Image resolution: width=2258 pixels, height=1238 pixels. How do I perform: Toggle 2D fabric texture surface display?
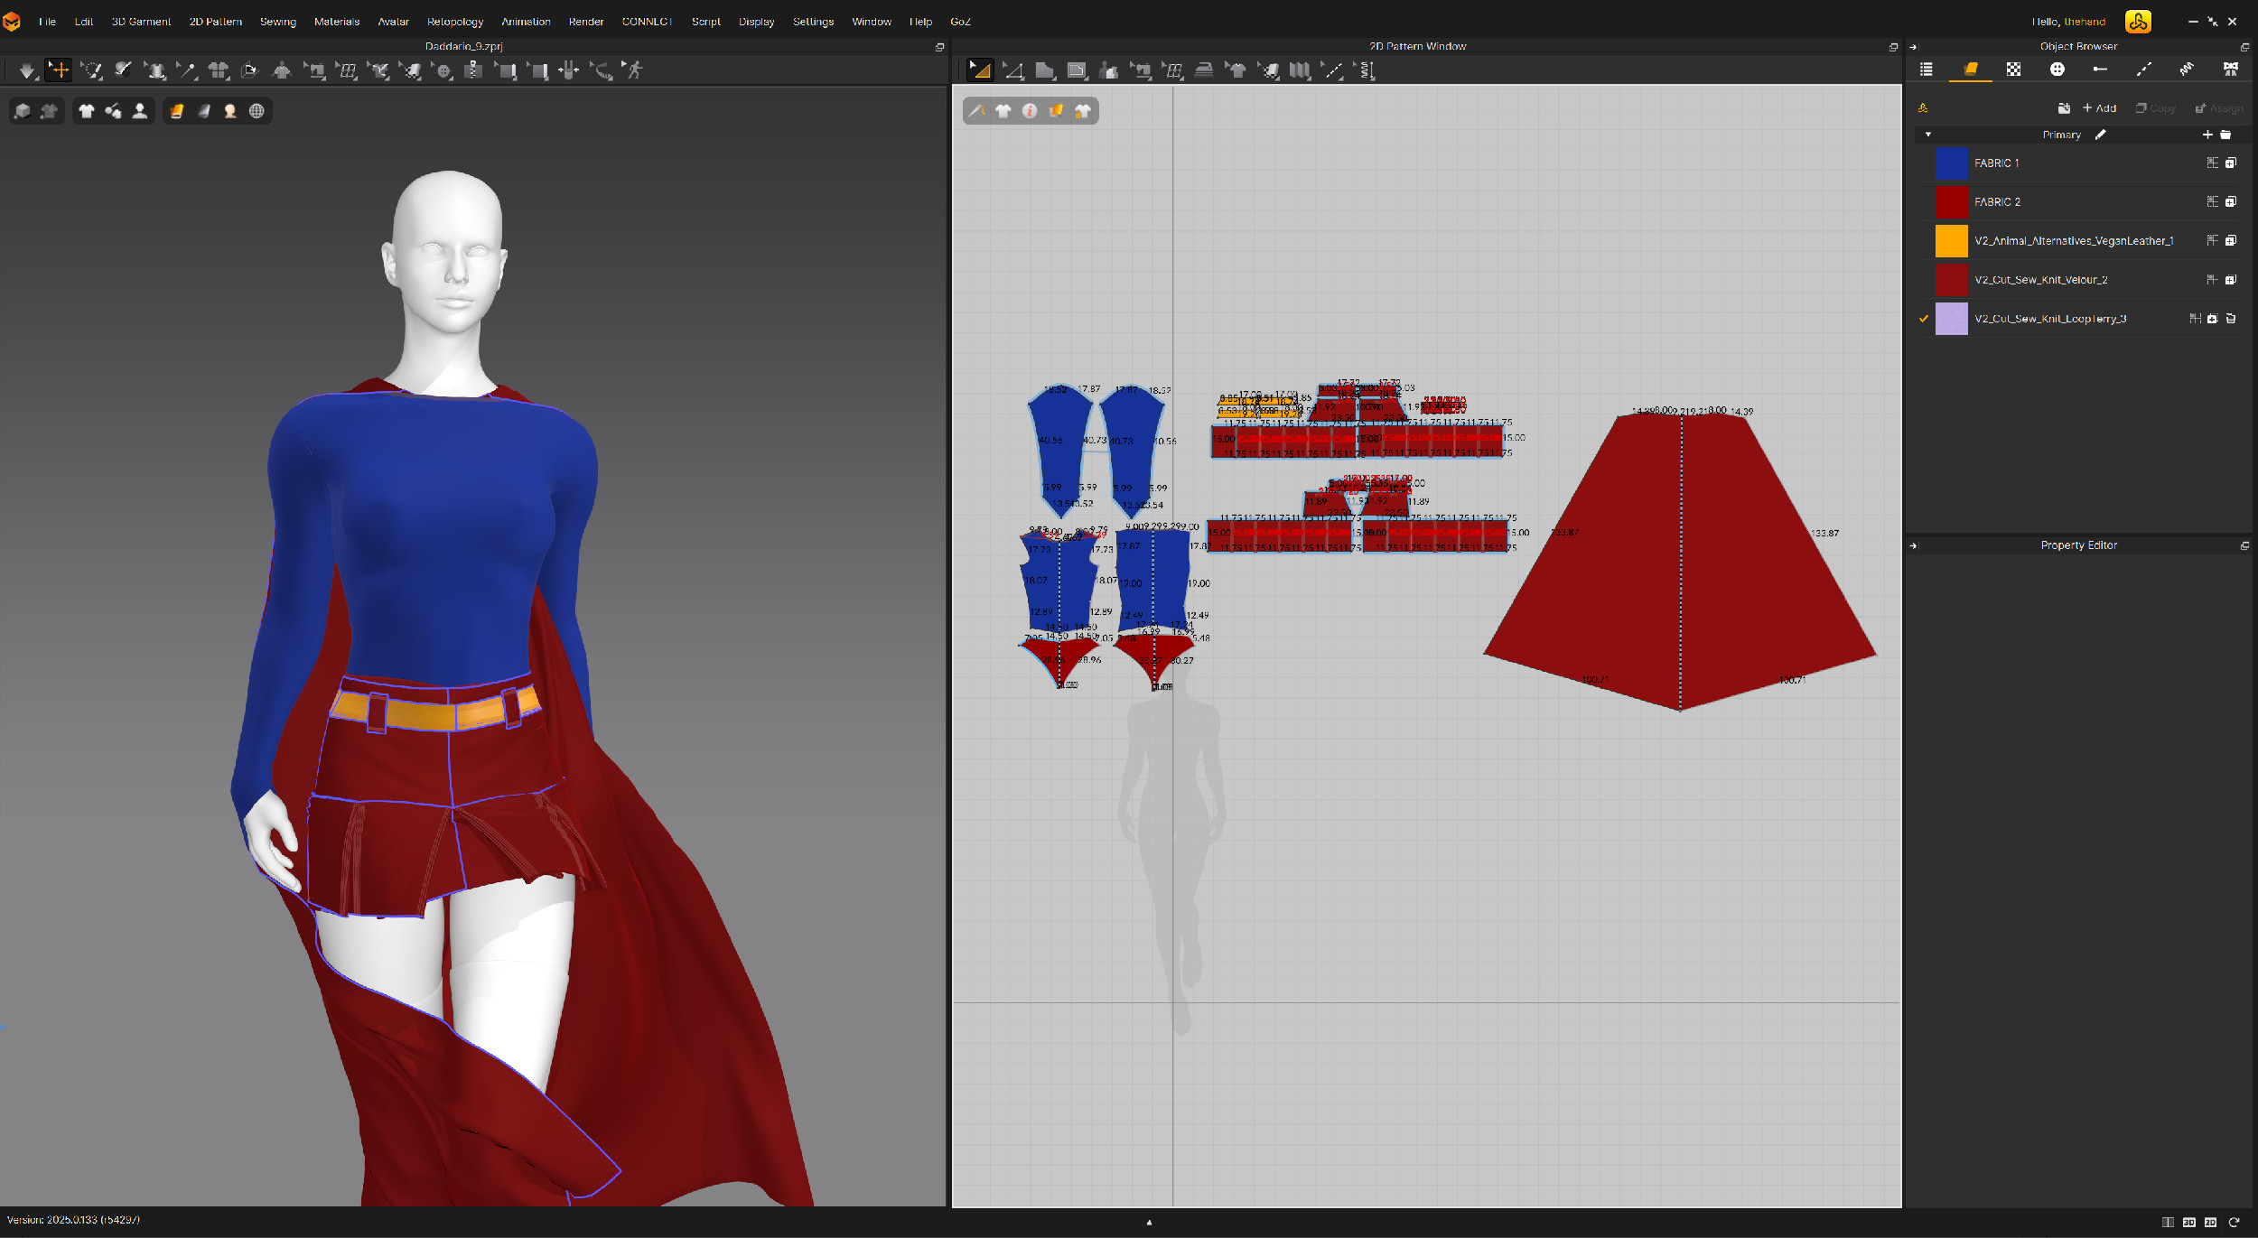[x=1056, y=111]
